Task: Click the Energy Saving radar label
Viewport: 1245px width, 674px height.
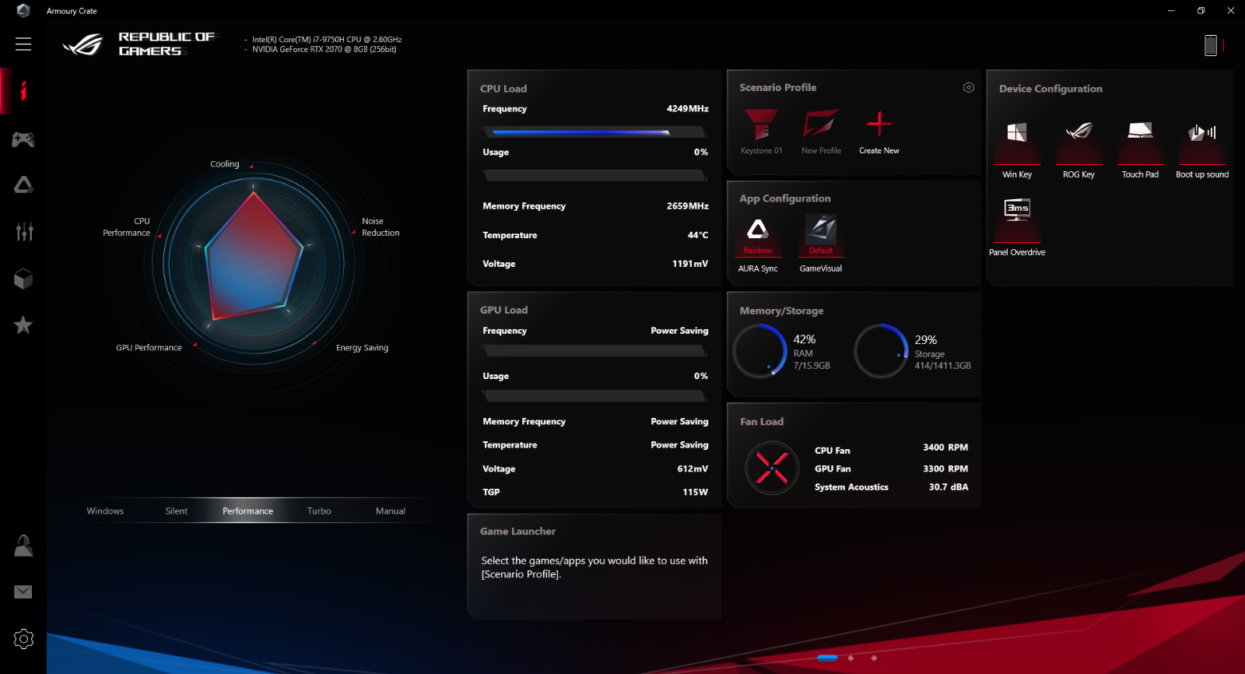Action: (362, 348)
